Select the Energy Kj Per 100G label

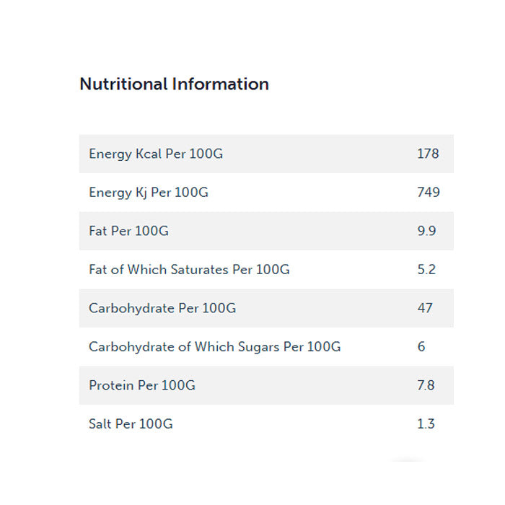(149, 193)
